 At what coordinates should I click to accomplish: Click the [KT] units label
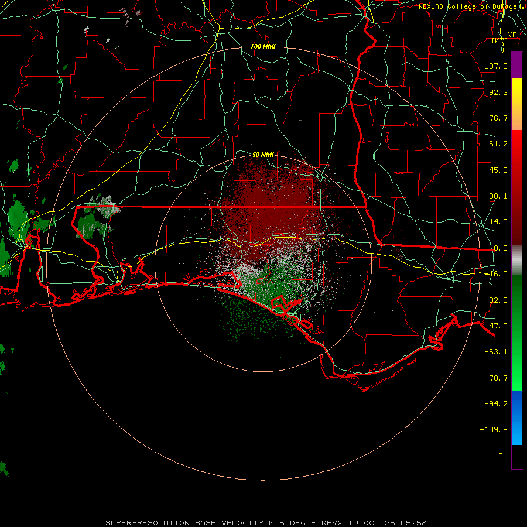[x=500, y=40]
